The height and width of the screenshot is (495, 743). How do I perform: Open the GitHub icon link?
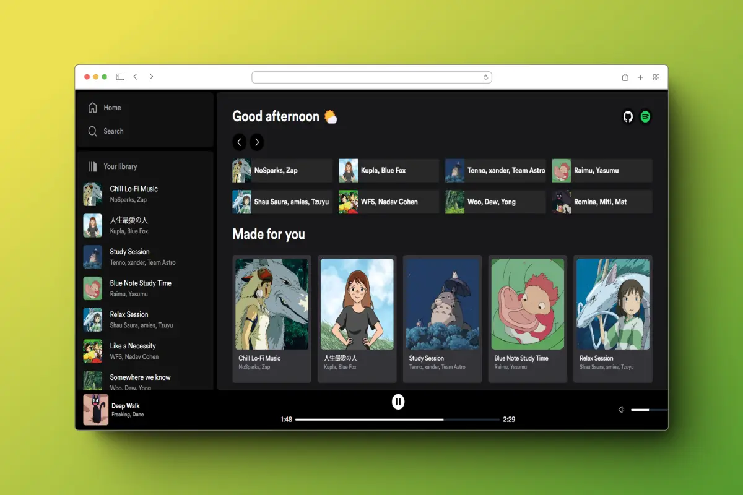[x=628, y=116]
